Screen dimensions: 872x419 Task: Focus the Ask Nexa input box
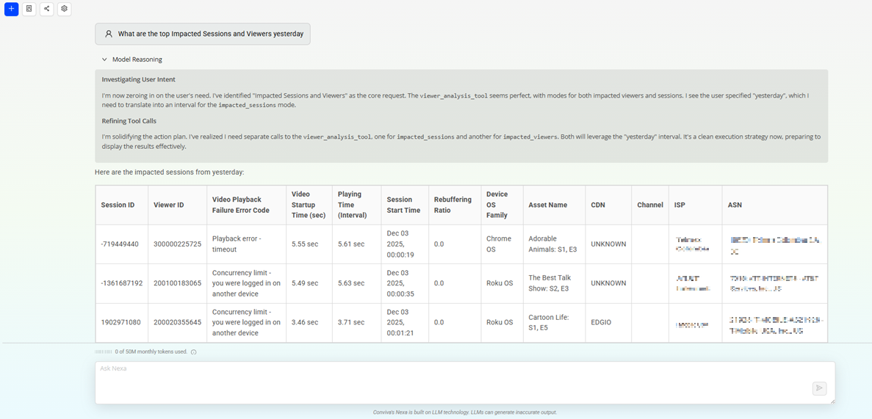click(x=465, y=383)
